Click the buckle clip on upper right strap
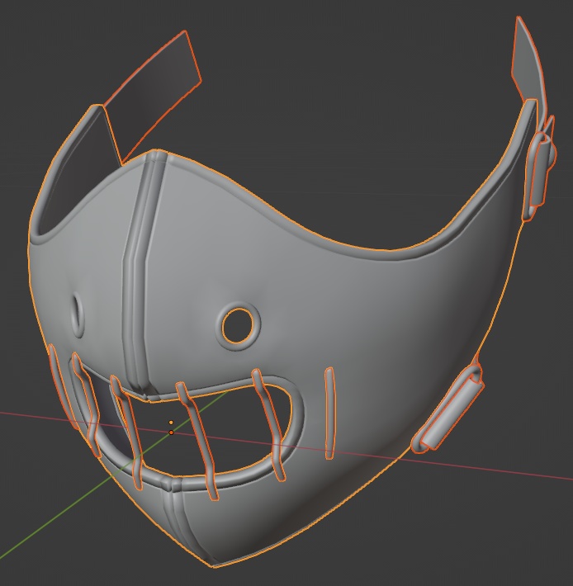573x586 pixels. pos(540,170)
